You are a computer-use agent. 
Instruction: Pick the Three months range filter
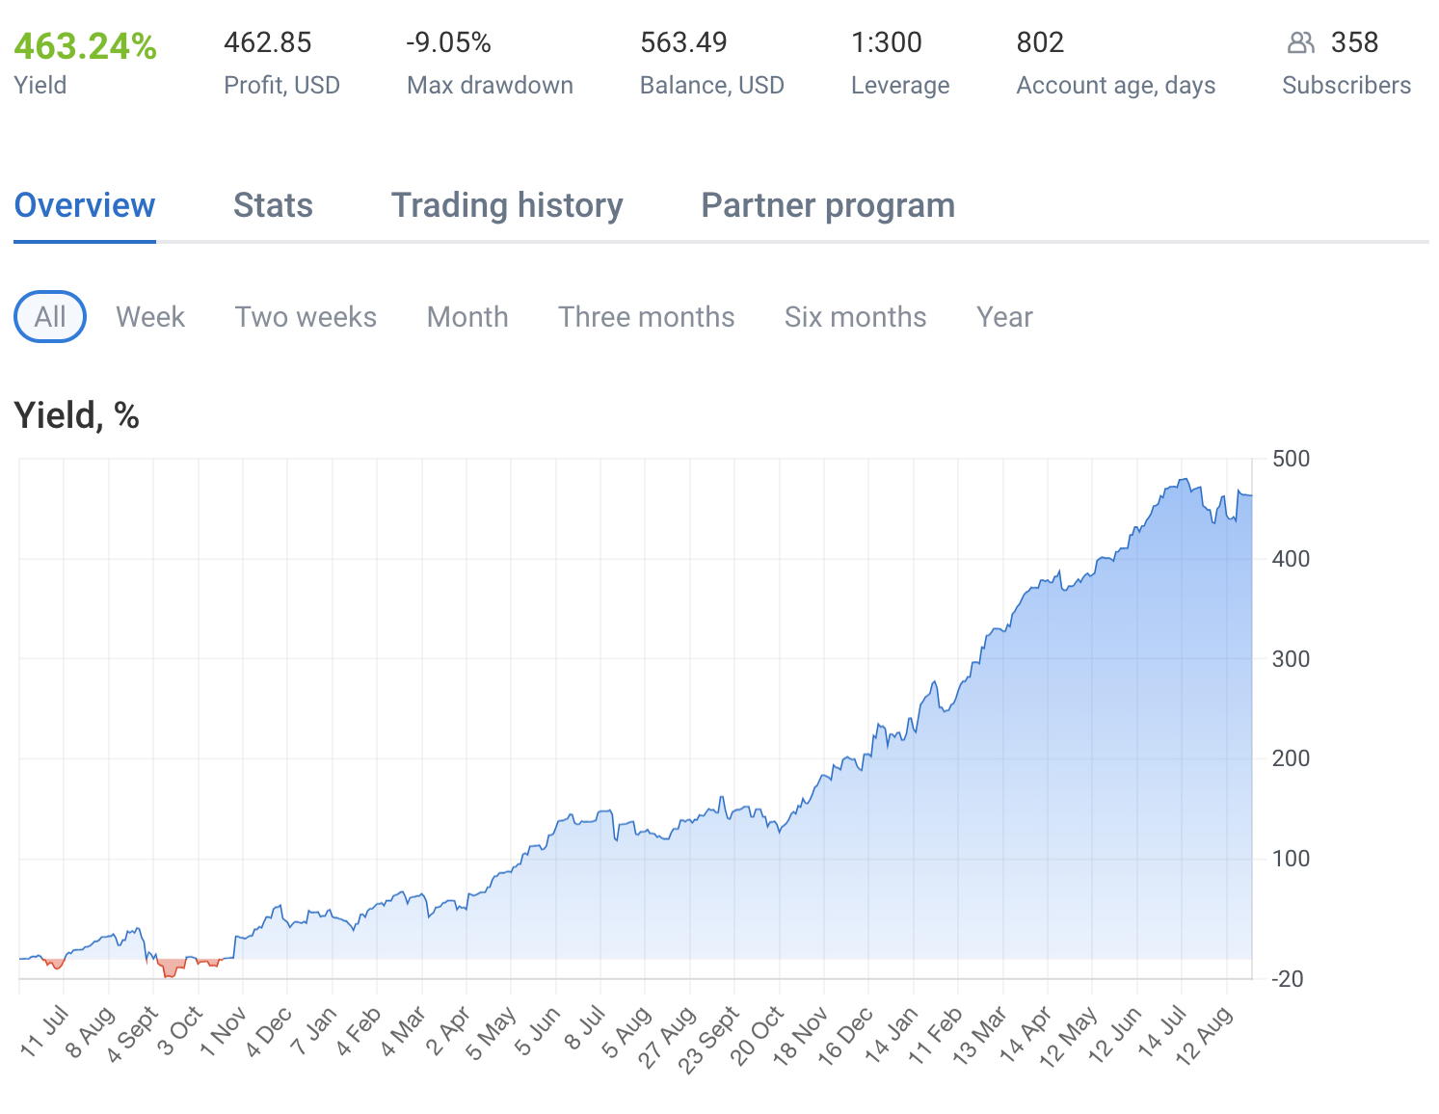[647, 317]
